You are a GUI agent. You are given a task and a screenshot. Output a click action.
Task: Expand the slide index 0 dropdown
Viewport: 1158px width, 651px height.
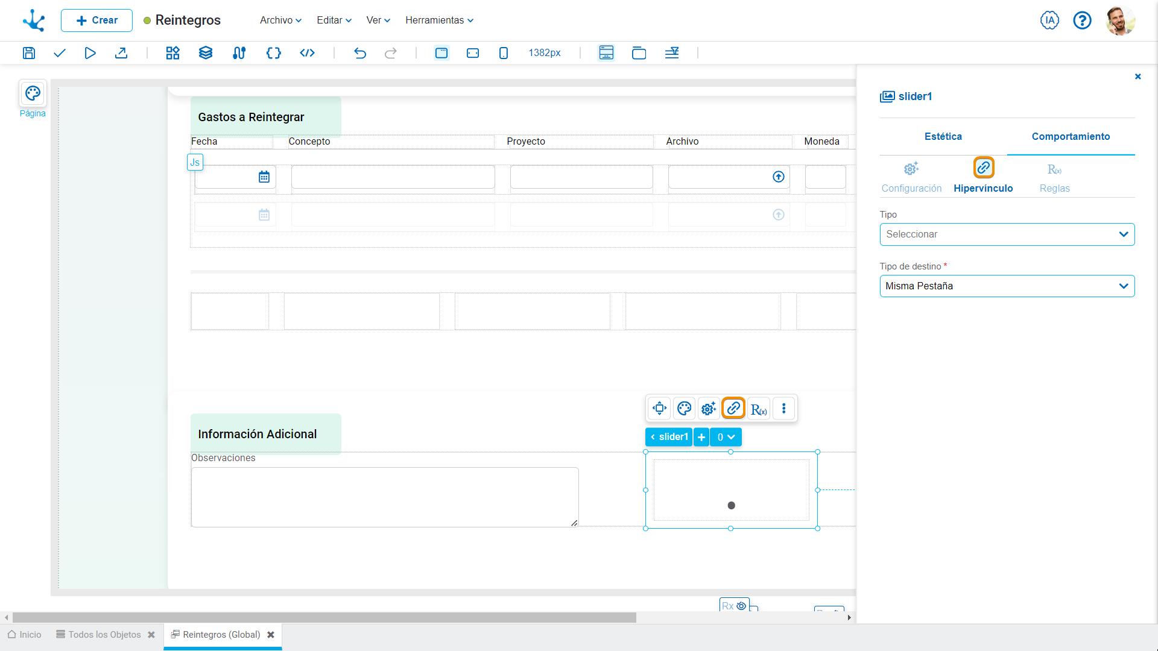(726, 437)
